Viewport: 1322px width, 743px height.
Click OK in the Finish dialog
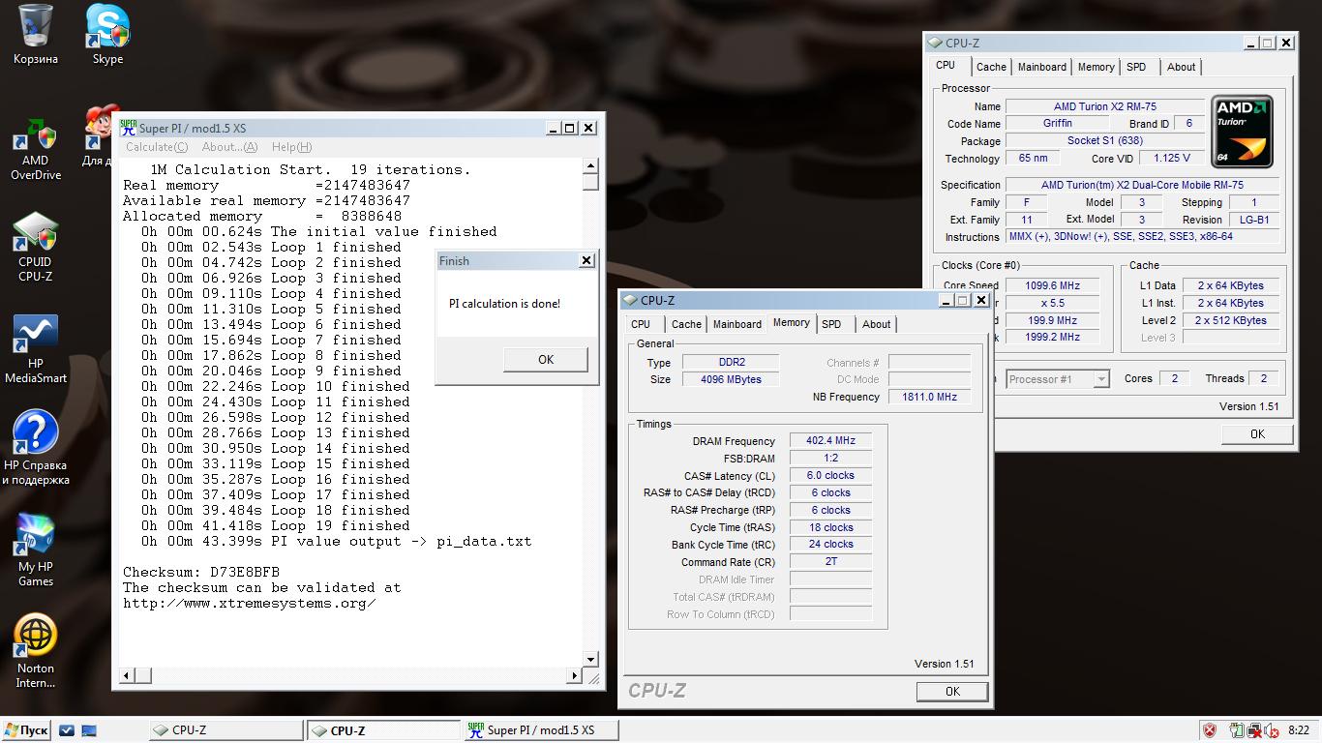click(546, 359)
